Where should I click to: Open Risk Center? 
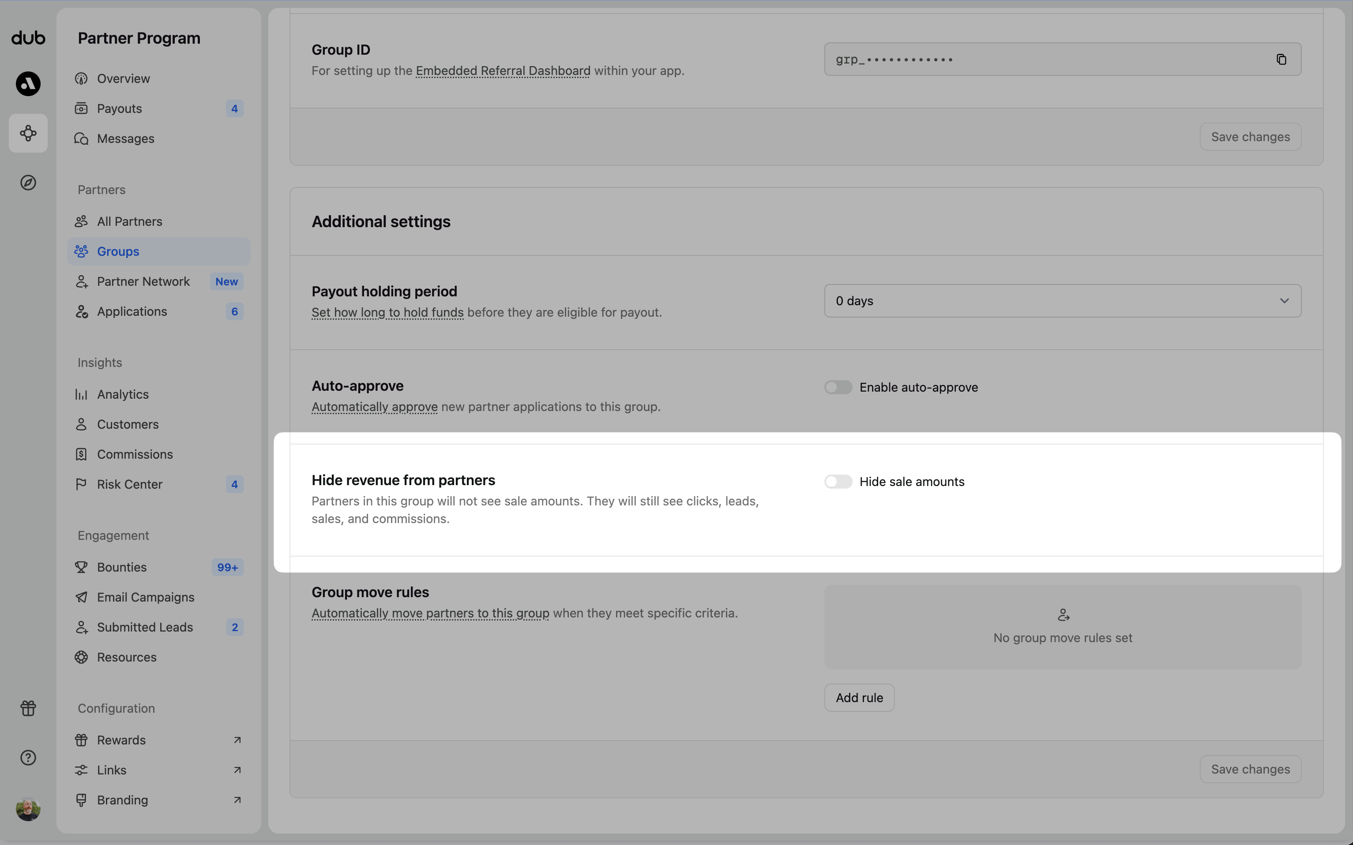[x=159, y=485]
